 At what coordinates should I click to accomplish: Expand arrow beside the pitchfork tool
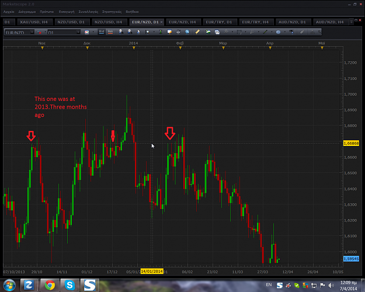232,32
